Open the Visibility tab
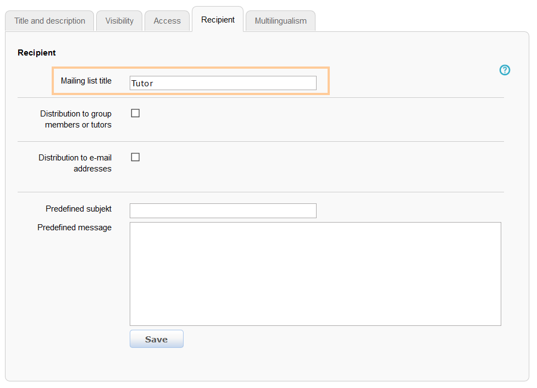 (x=119, y=21)
